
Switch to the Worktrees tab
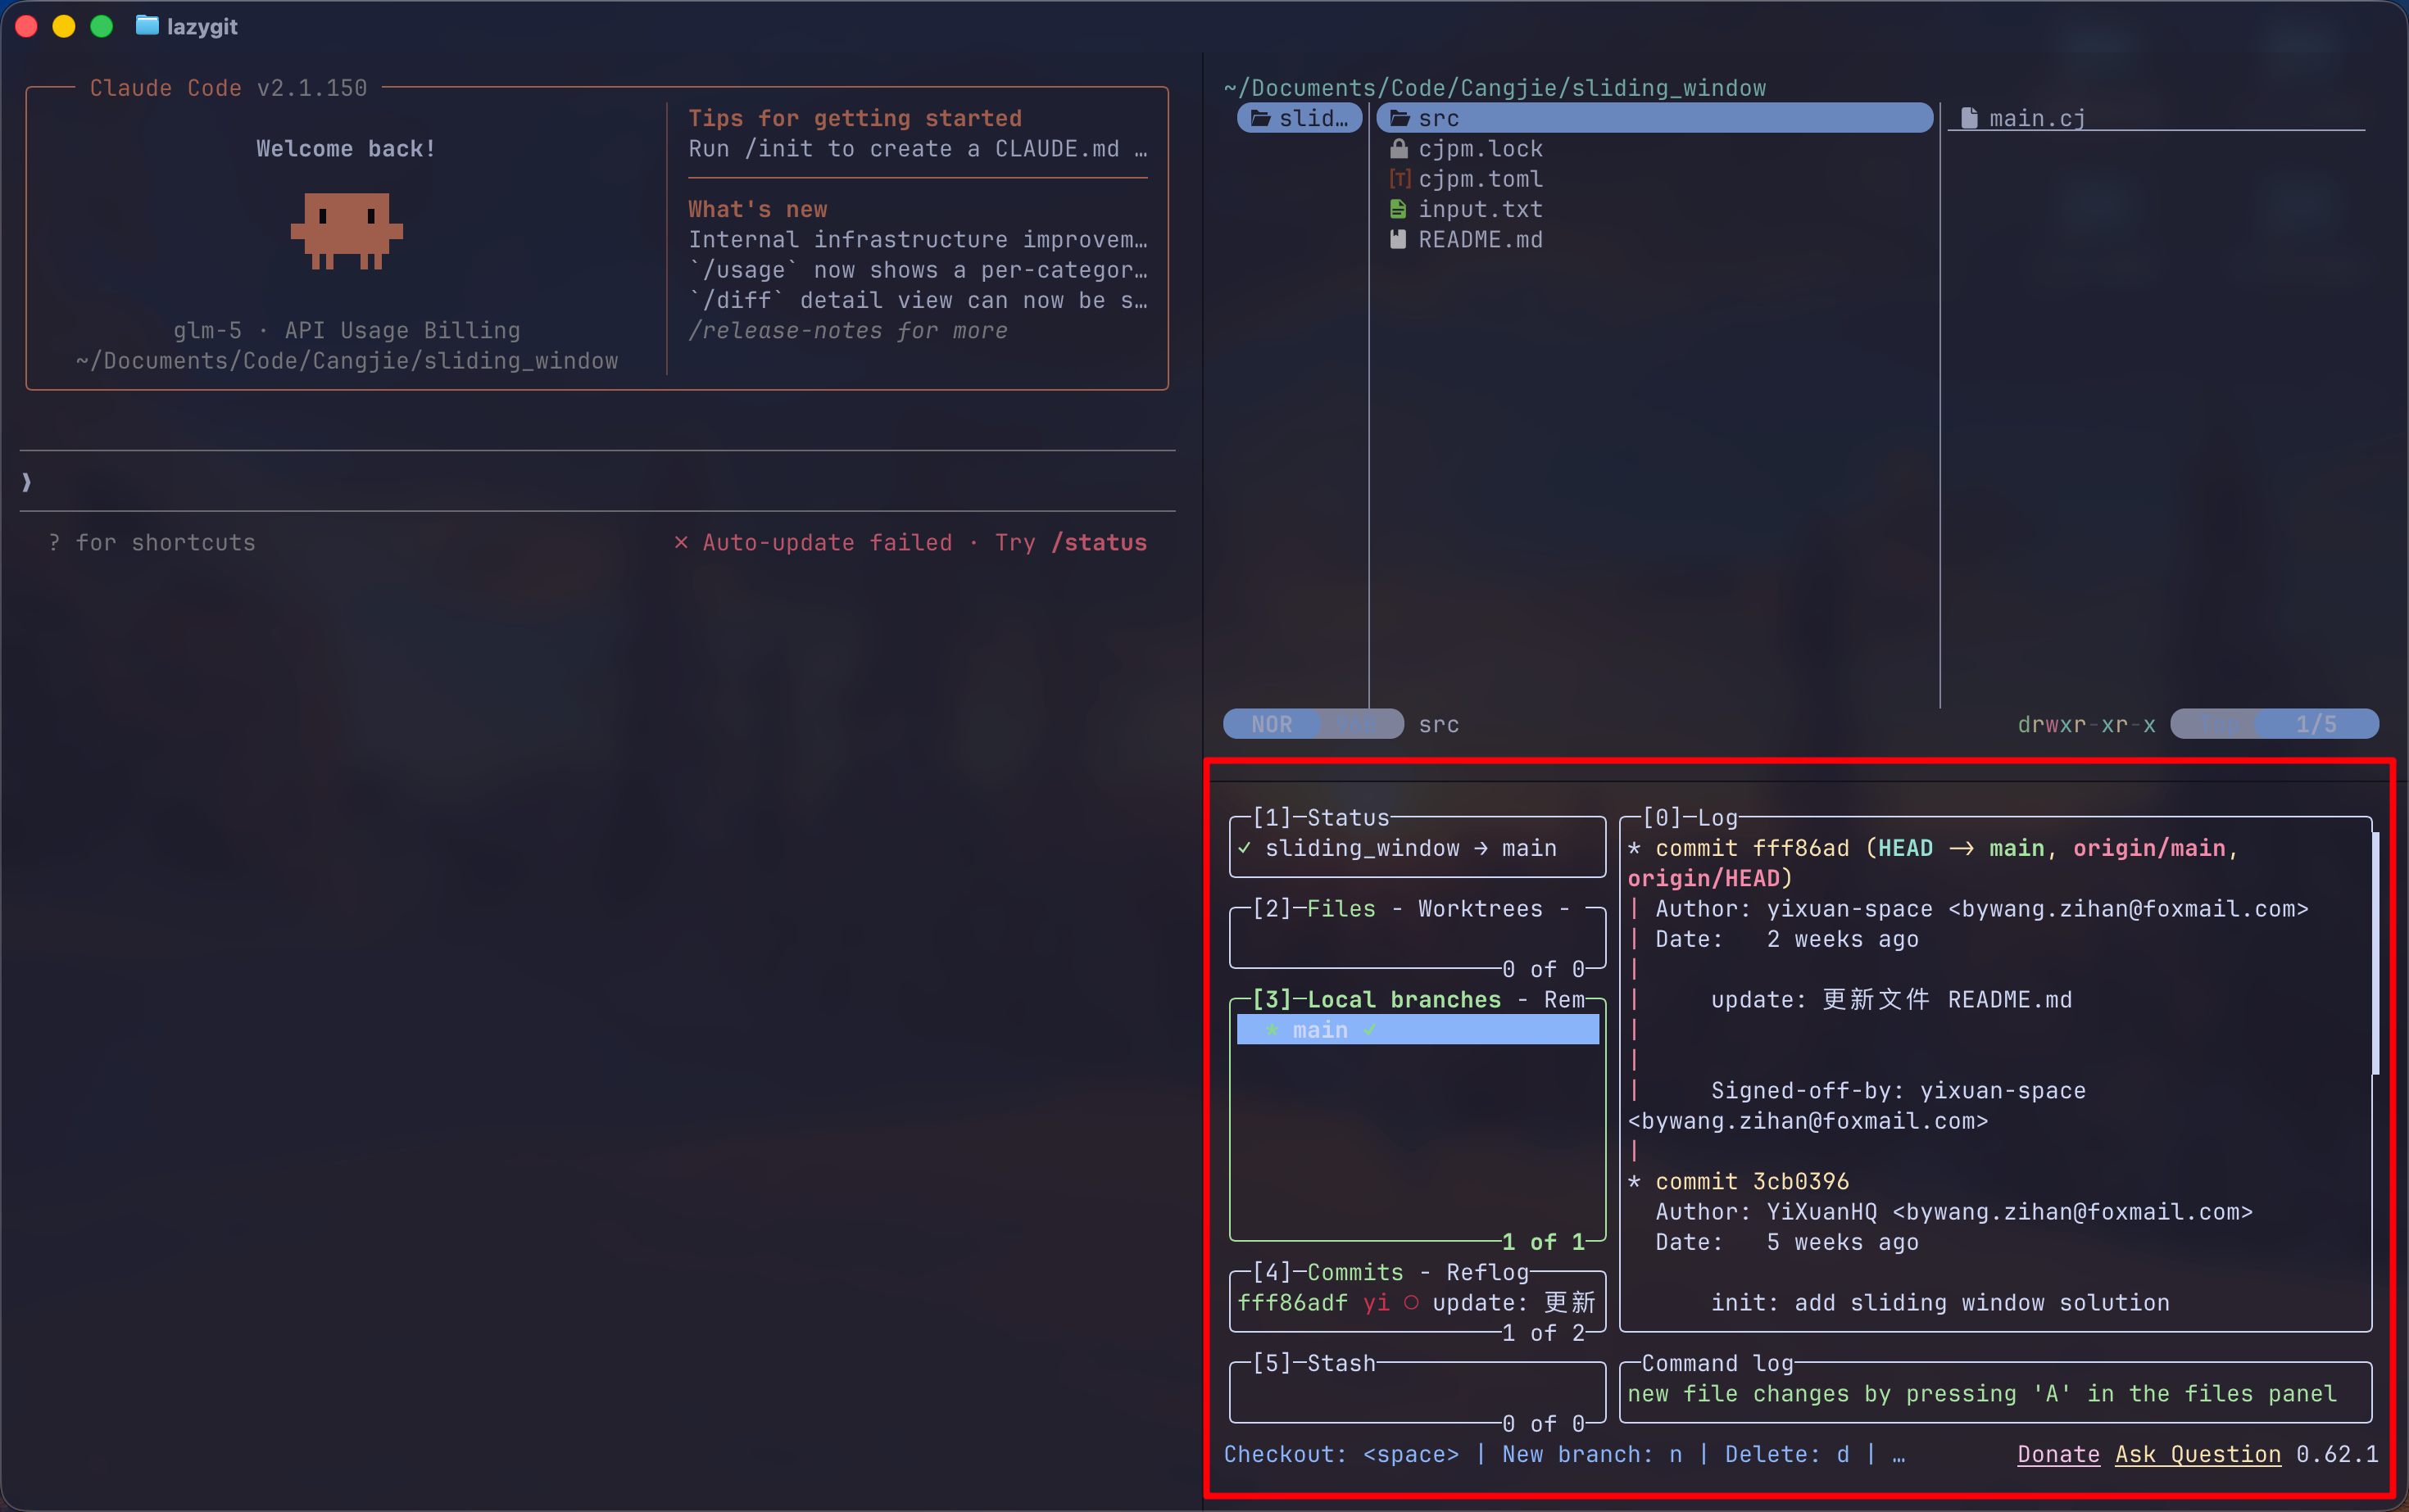pos(1480,908)
